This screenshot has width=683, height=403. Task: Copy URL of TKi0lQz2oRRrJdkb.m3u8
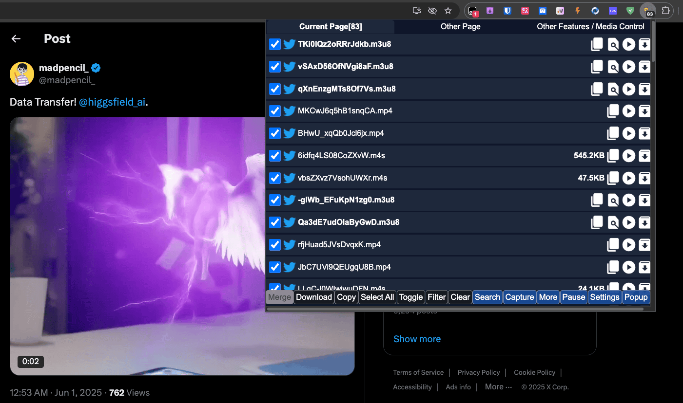coord(597,44)
